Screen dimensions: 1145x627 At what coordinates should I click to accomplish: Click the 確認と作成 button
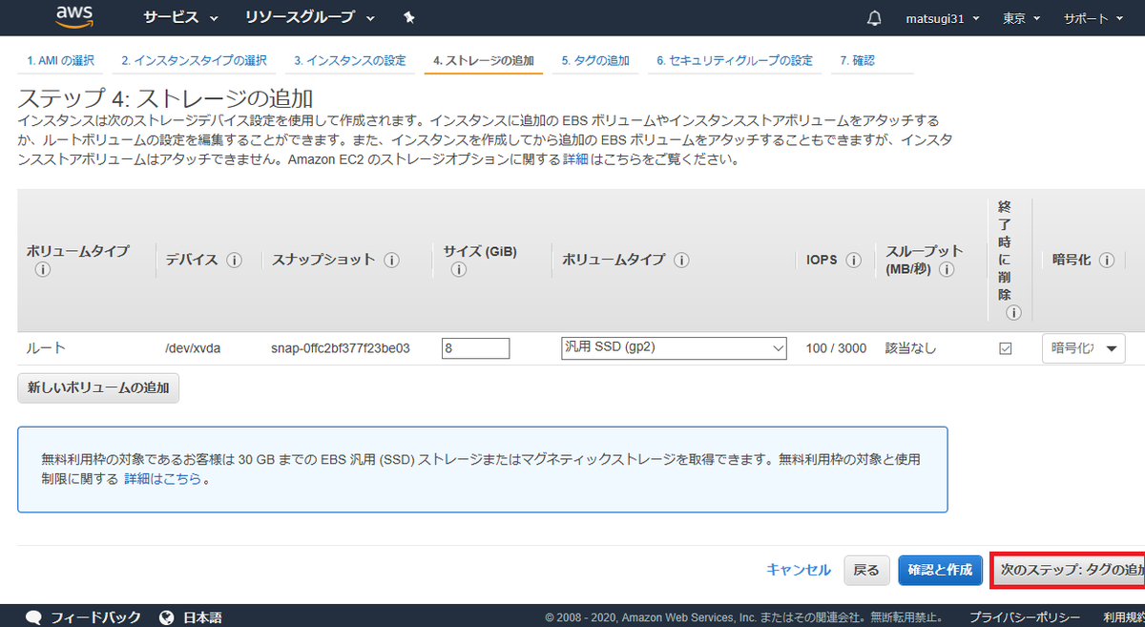940,570
